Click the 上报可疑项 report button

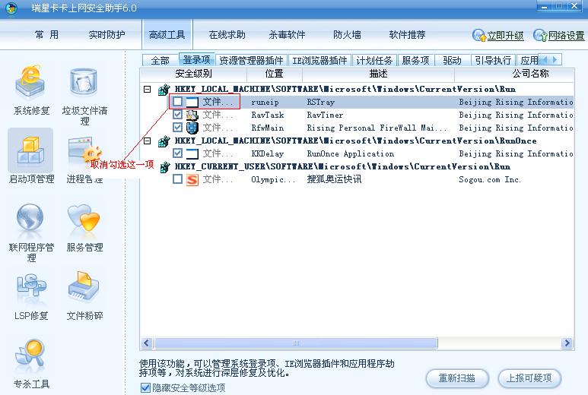coord(529,378)
